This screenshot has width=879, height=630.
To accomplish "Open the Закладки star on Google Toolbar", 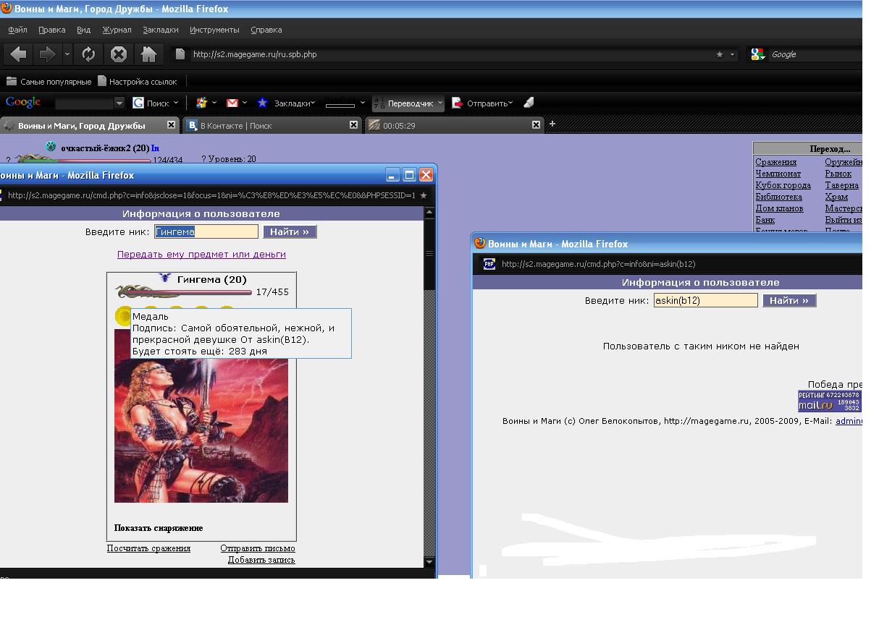I will (286, 103).
